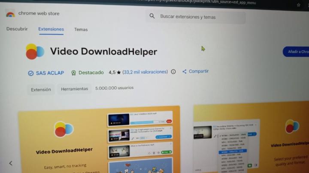Click the verified check icon beside SAS ACLAP

pos(31,73)
